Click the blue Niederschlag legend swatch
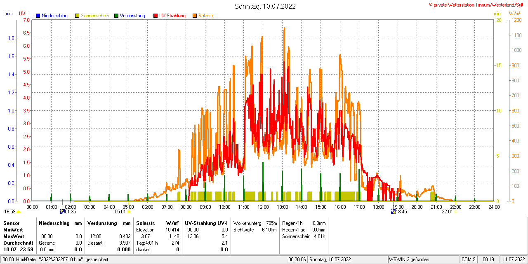 38,16
